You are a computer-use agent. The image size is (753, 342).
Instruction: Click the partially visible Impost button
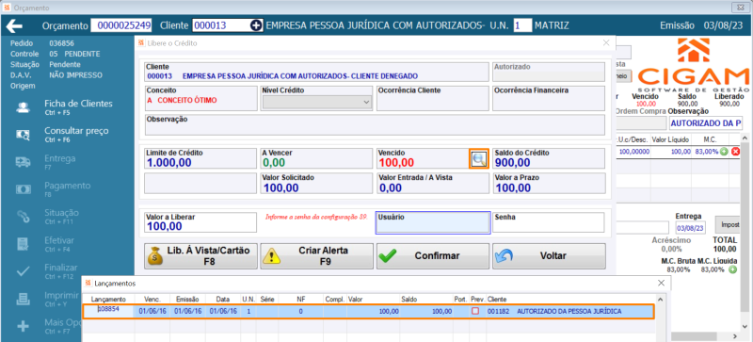pos(729,224)
